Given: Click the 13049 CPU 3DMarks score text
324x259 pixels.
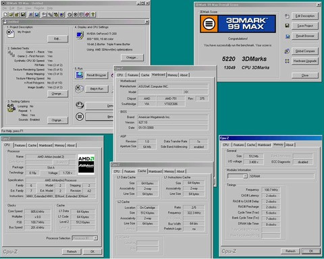Looking at the screenshot, I should [246, 67].
